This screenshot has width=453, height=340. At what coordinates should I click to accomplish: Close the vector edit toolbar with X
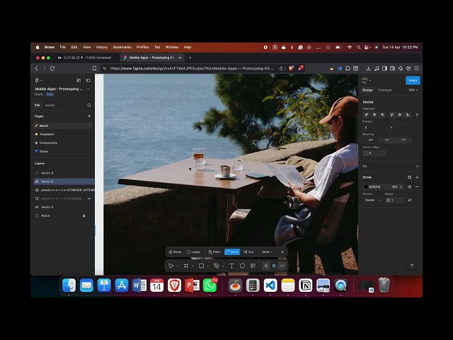click(x=282, y=252)
